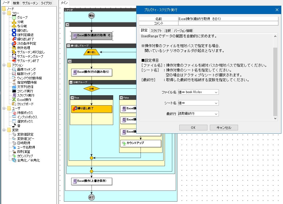This screenshot has height=204, width=283.
Task: Select the カウントアップ icon in node tree
Action: pyautogui.click(x=14, y=156)
